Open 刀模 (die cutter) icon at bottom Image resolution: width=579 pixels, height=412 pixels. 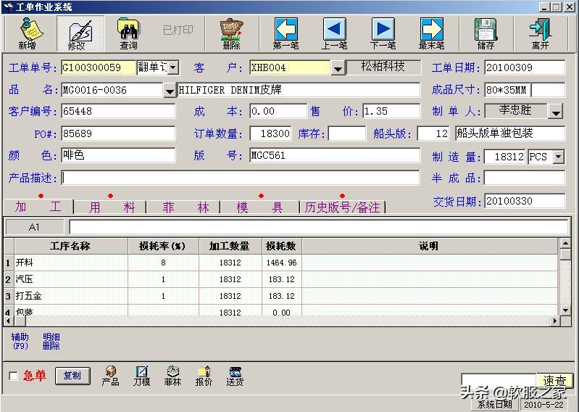141,376
